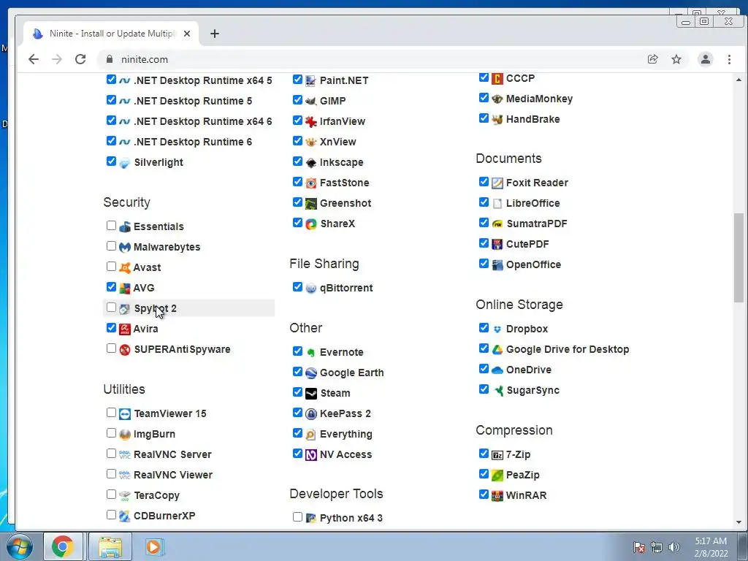Image resolution: width=748 pixels, height=561 pixels.
Task: Click scrollbar down arrow
Action: tap(739, 522)
